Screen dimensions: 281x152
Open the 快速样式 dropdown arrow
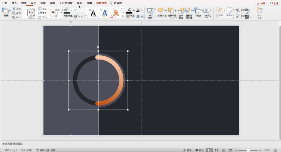click(233, 10)
